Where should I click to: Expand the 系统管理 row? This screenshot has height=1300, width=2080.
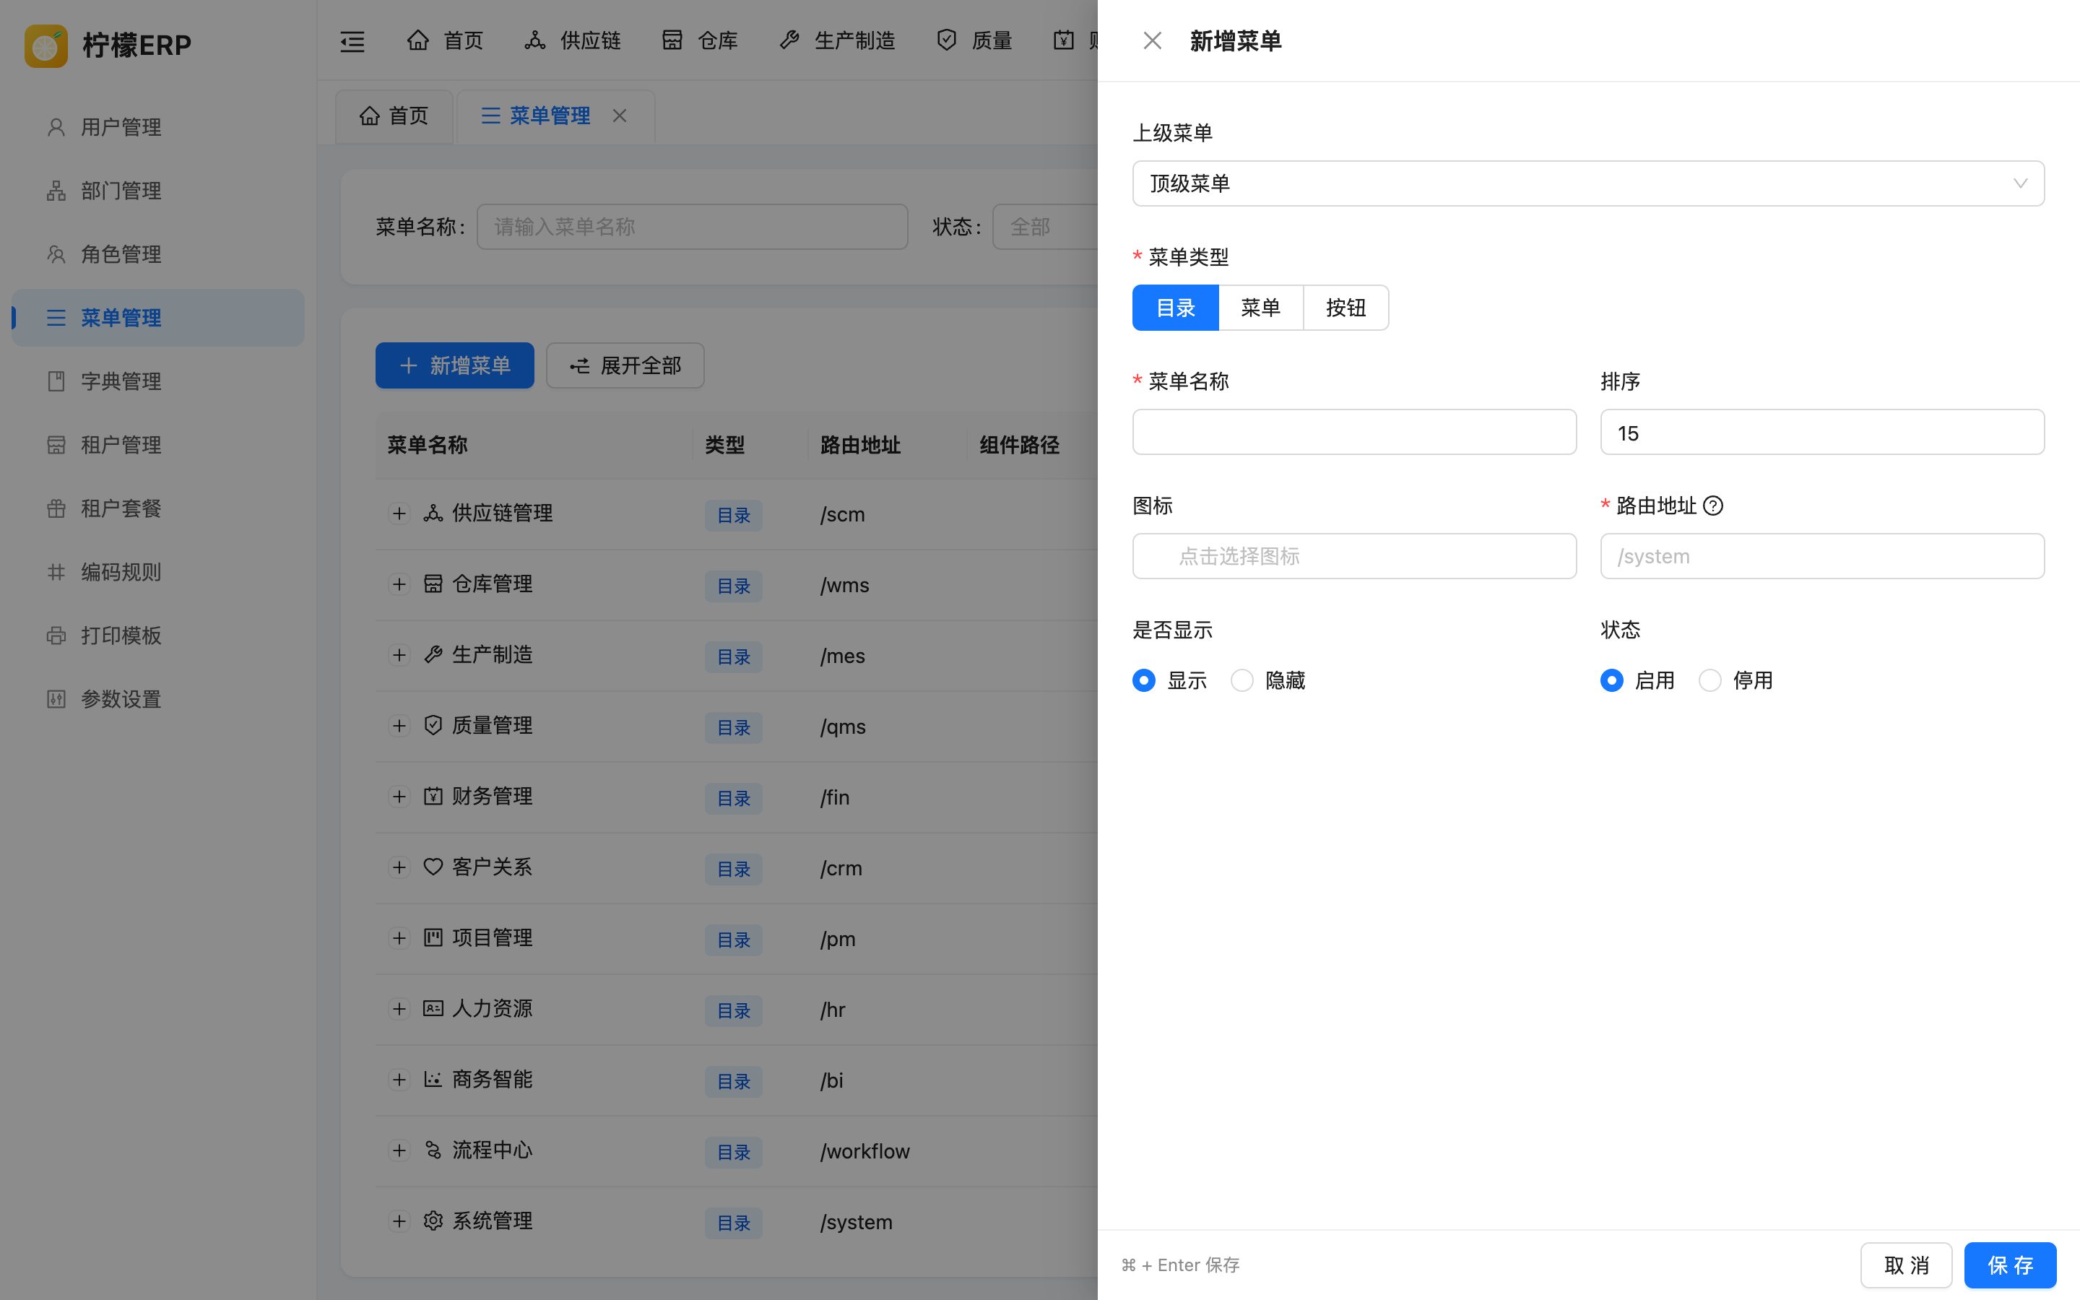(x=399, y=1221)
